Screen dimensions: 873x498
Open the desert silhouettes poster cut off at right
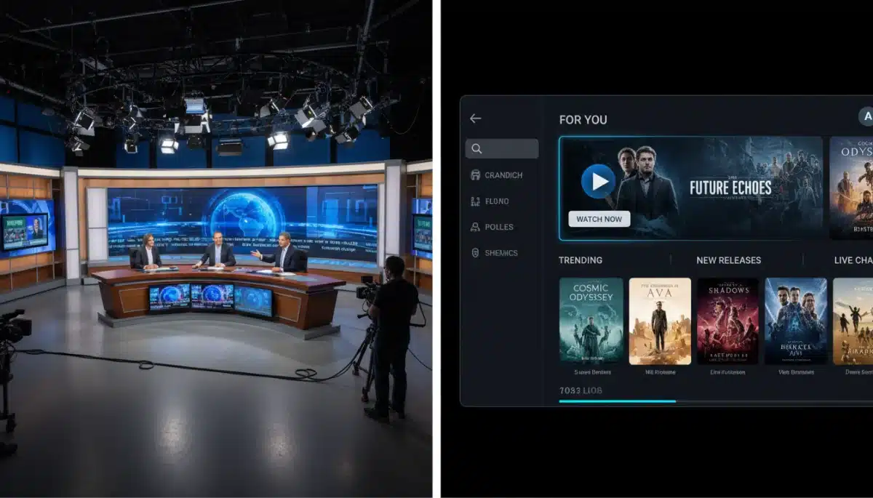853,321
